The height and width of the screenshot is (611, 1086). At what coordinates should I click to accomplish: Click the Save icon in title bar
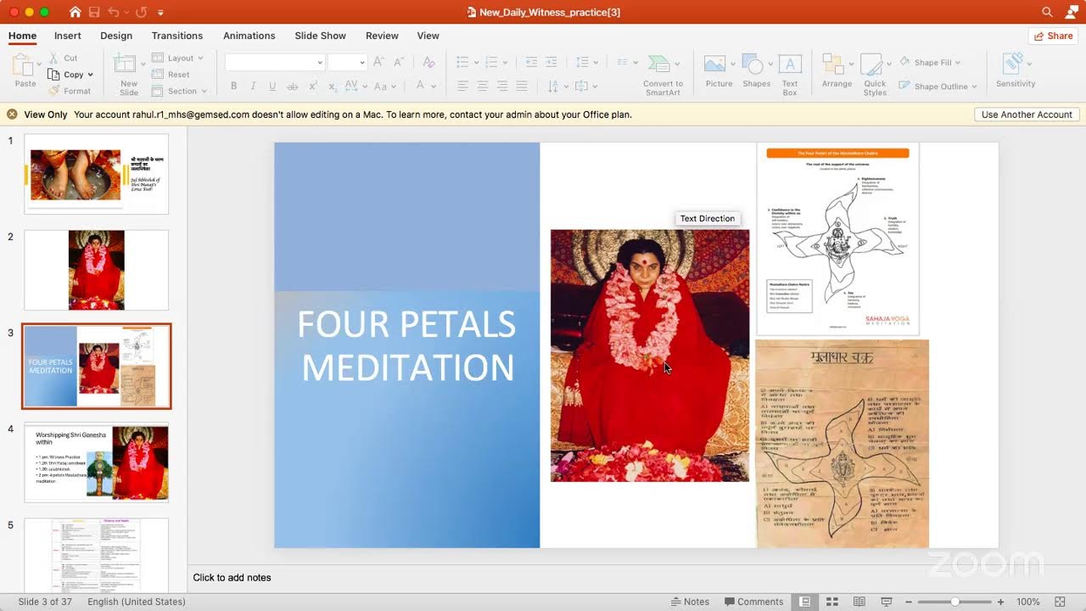[94, 12]
